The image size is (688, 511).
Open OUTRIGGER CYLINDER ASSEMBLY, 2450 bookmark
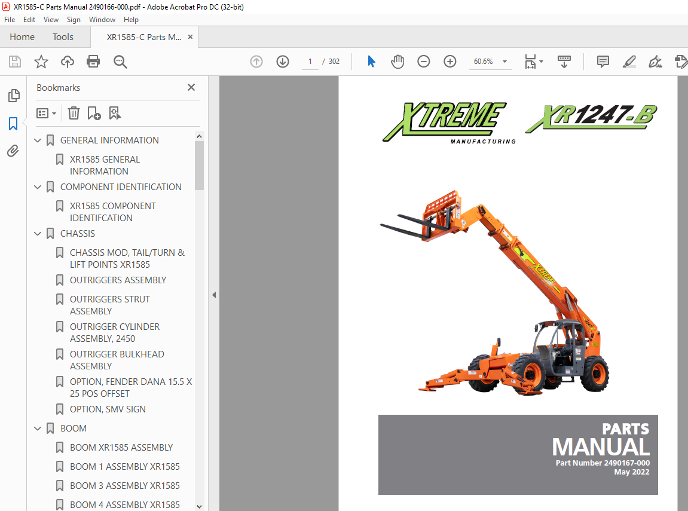pyautogui.click(x=115, y=332)
